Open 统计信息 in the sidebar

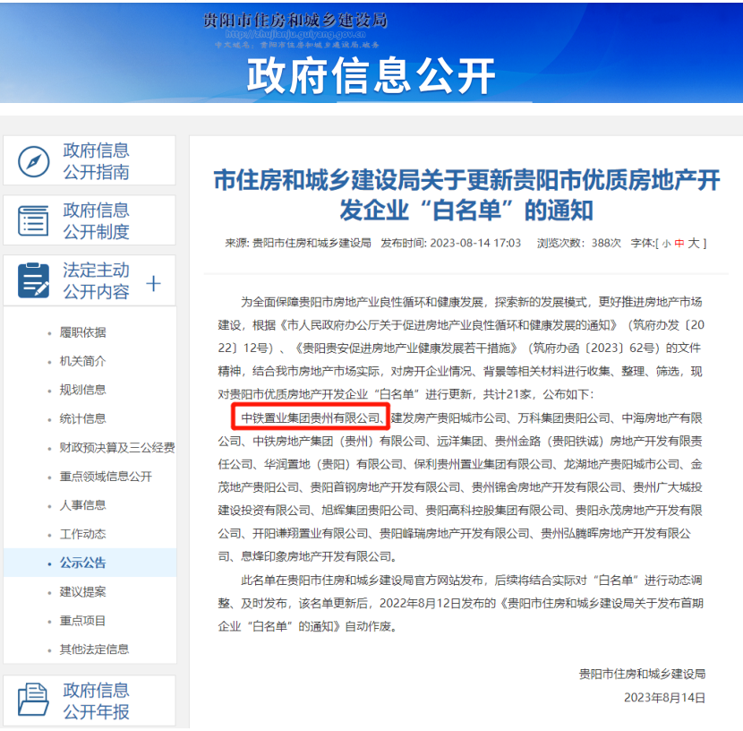[82, 418]
